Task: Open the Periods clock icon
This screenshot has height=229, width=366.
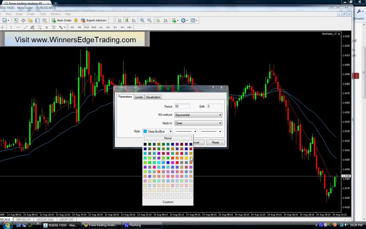Action: tap(183, 20)
